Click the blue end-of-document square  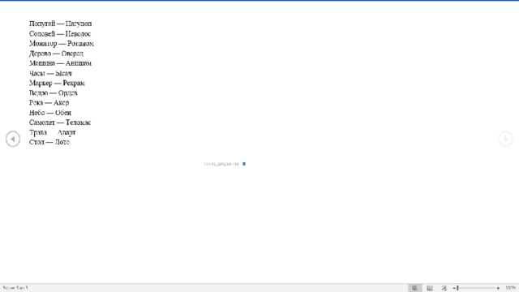point(244,164)
